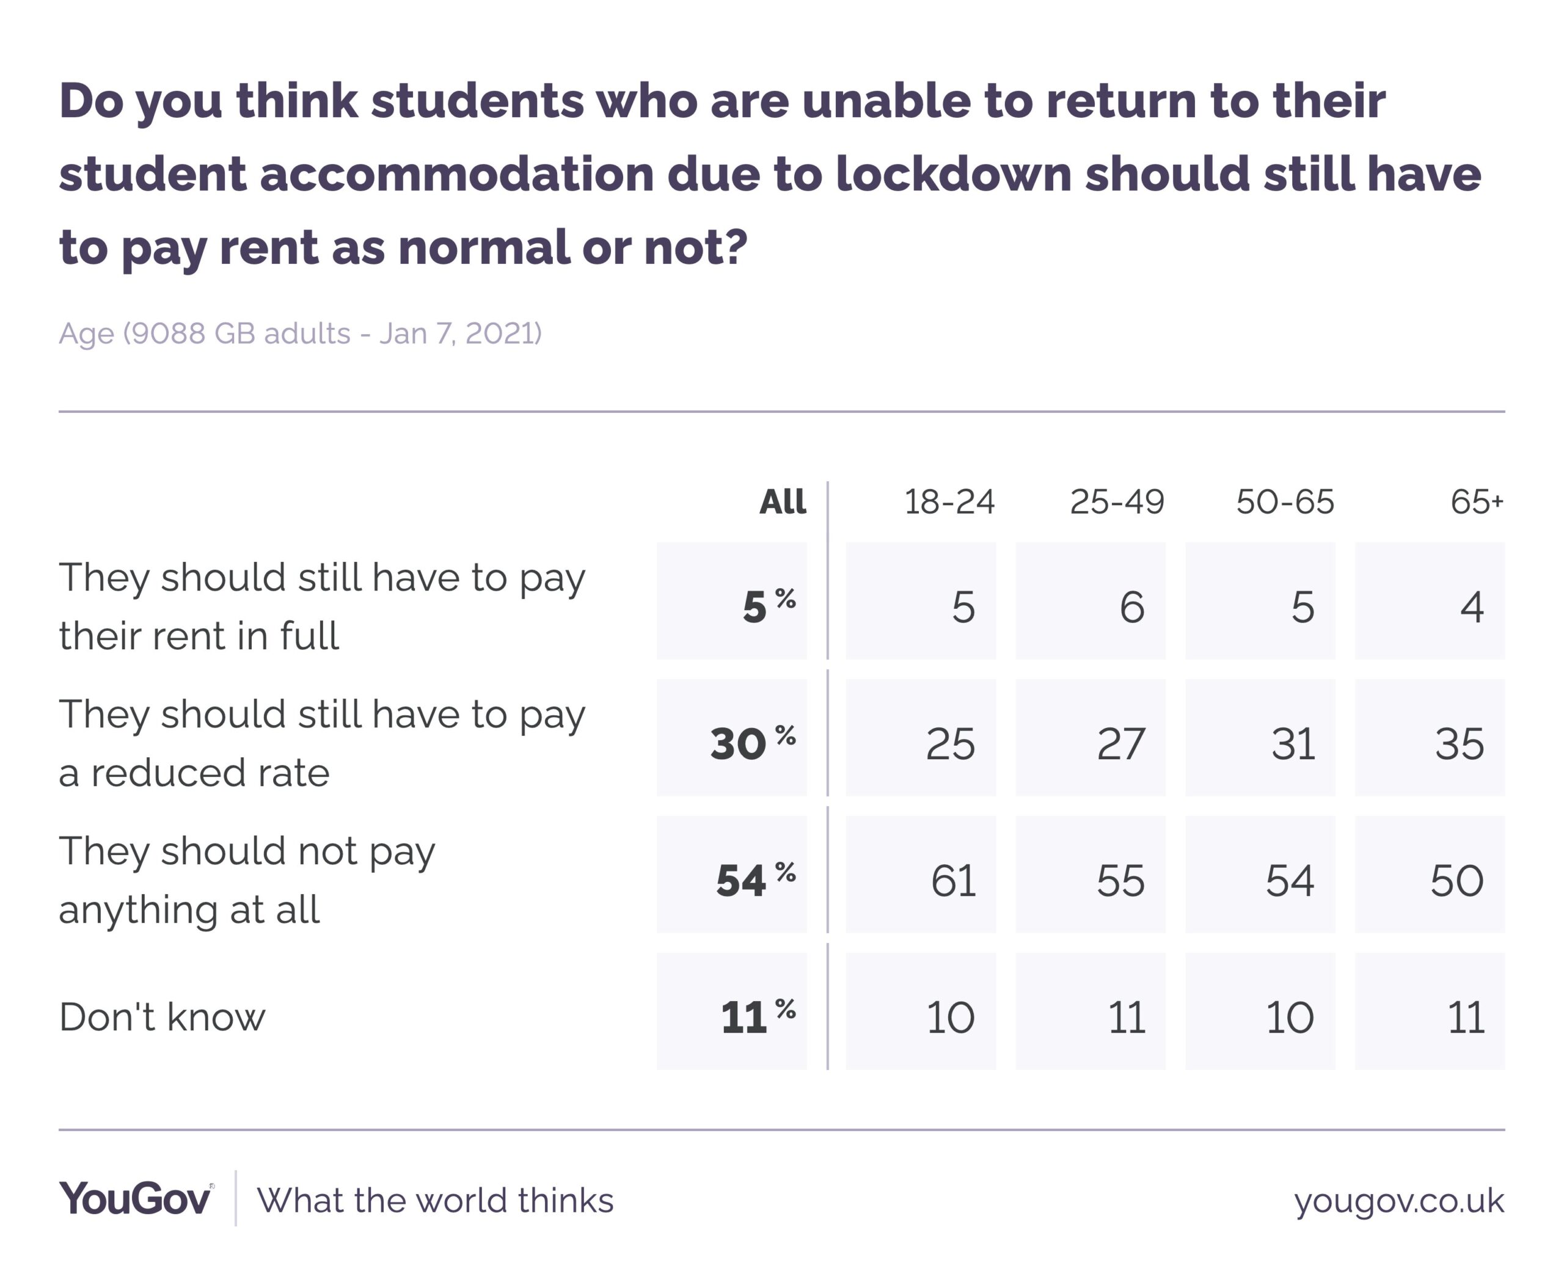Viewport: 1564px width, 1285px height.
Task: Select the "All" column header
Action: [782, 502]
